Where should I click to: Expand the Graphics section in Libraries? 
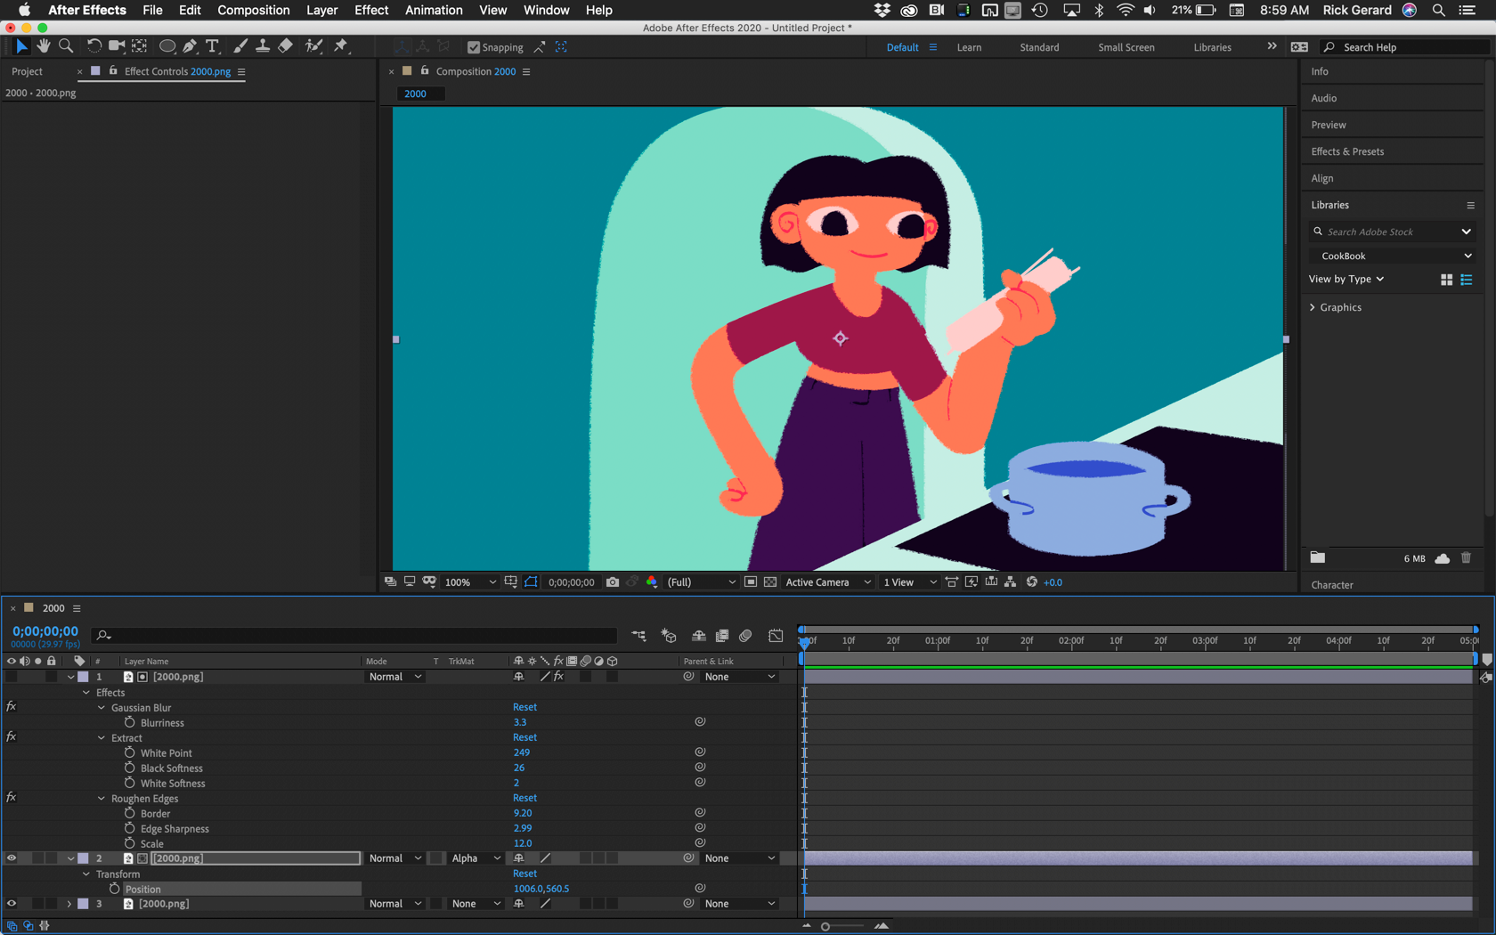pyautogui.click(x=1313, y=307)
